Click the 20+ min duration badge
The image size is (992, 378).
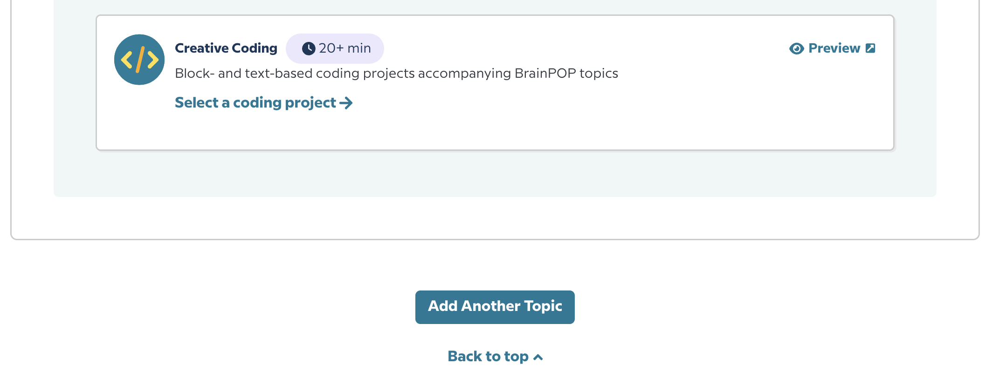pos(335,47)
